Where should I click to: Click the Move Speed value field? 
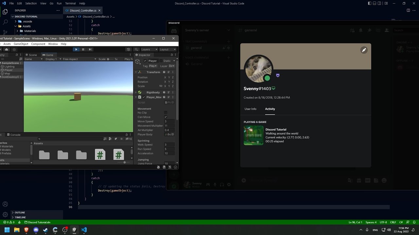[169, 121]
